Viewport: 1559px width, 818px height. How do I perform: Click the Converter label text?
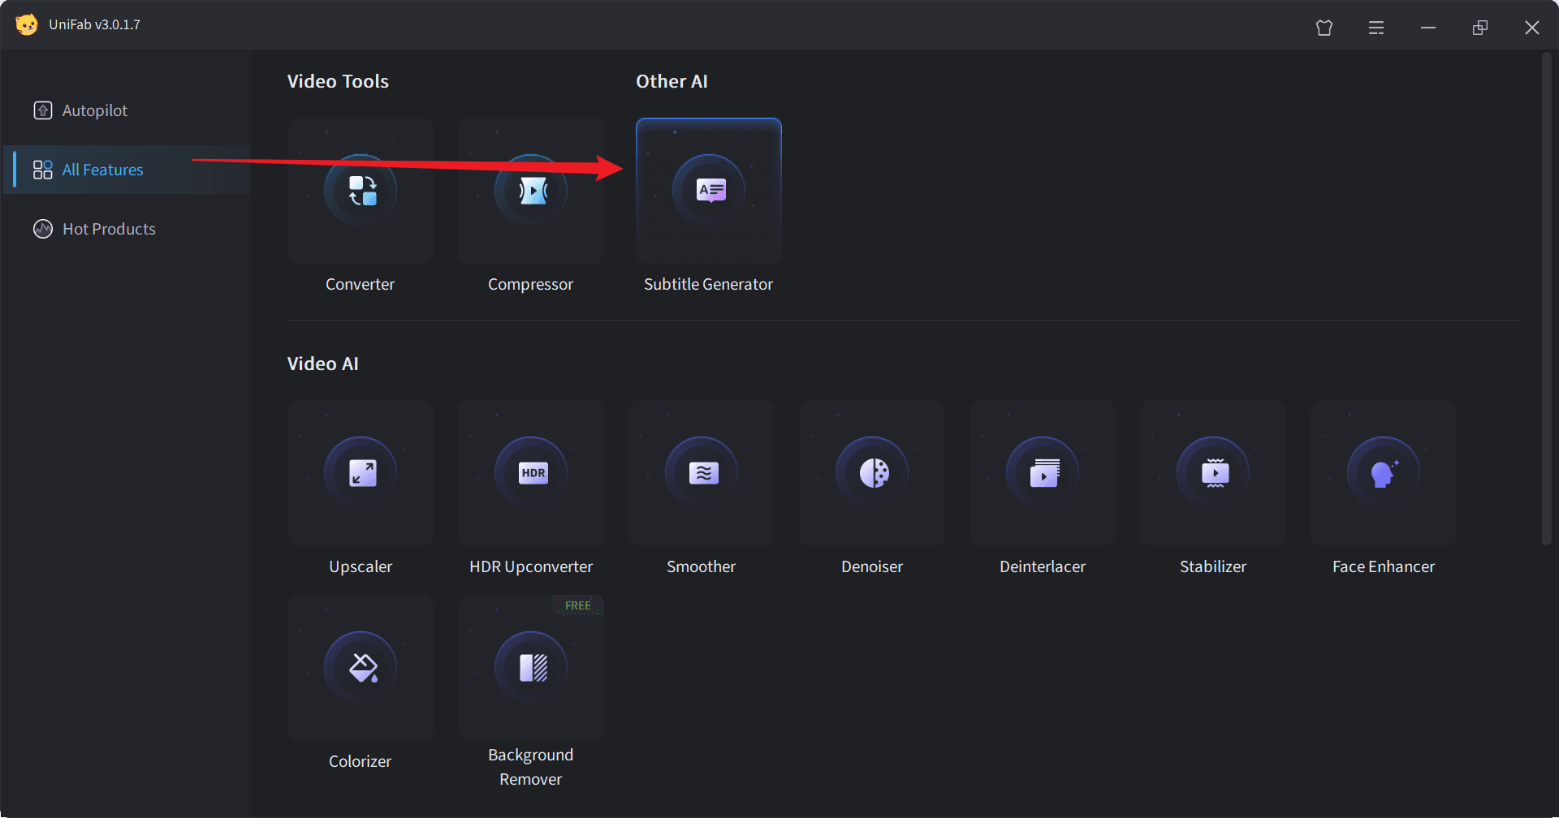361,284
